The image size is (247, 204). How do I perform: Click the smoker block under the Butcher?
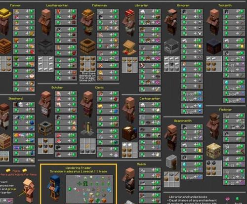[x=45, y=129]
